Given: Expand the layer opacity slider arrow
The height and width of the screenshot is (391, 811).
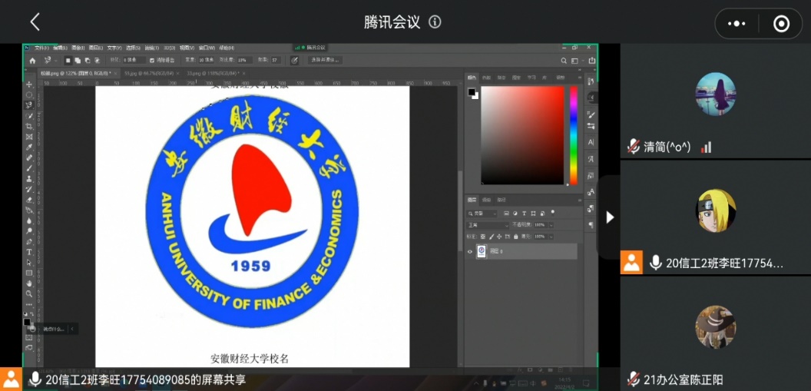Looking at the screenshot, I should [x=551, y=225].
